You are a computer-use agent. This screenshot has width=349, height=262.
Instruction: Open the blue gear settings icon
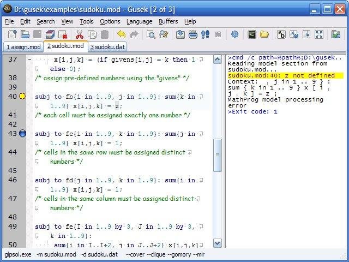pyautogui.click(x=234, y=34)
